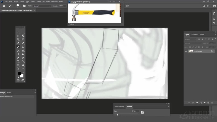Create a new group folder
This screenshot has width=217, height=122.
pos(205,103)
